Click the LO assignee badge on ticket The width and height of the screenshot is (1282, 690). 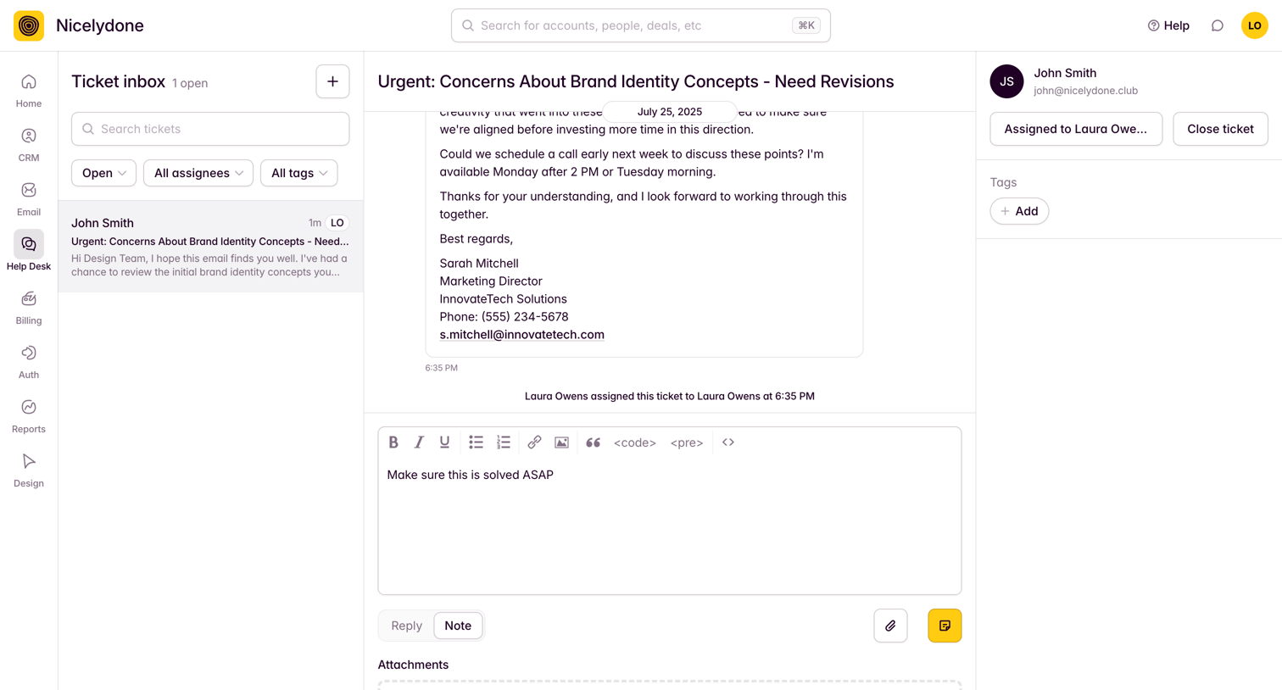337,223
